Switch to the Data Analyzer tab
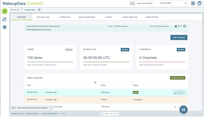Image resolution: width=204 pixels, height=117 pixels. coord(43,17)
